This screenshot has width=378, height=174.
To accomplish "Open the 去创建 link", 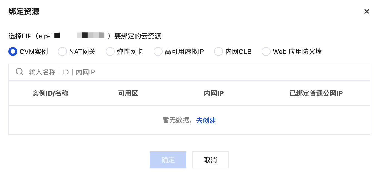I will (206, 120).
